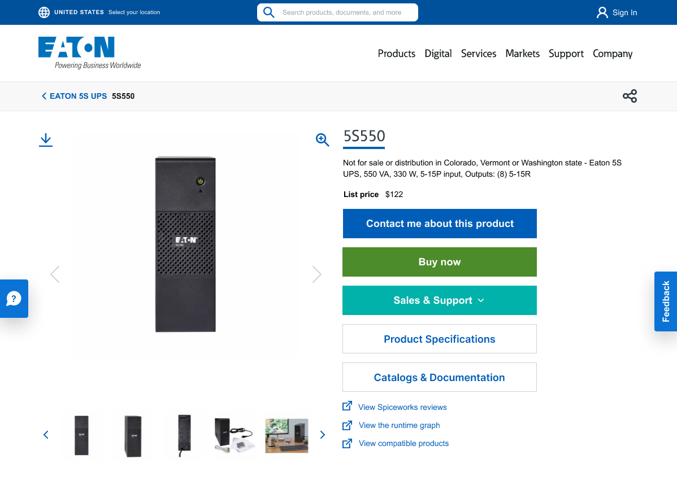Select your location via the globe icon
Image resolution: width=677 pixels, height=481 pixels.
[44, 12]
